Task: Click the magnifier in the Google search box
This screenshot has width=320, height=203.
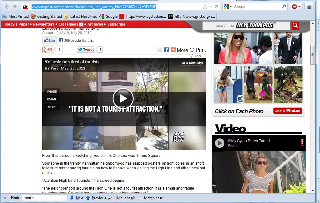Action: [x=284, y=7]
